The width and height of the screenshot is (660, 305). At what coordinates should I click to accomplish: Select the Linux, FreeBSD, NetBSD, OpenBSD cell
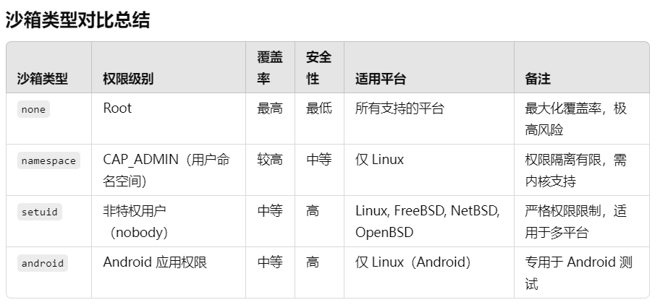click(x=427, y=221)
